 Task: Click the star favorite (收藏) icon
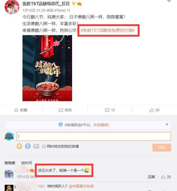click(x=16, y=110)
